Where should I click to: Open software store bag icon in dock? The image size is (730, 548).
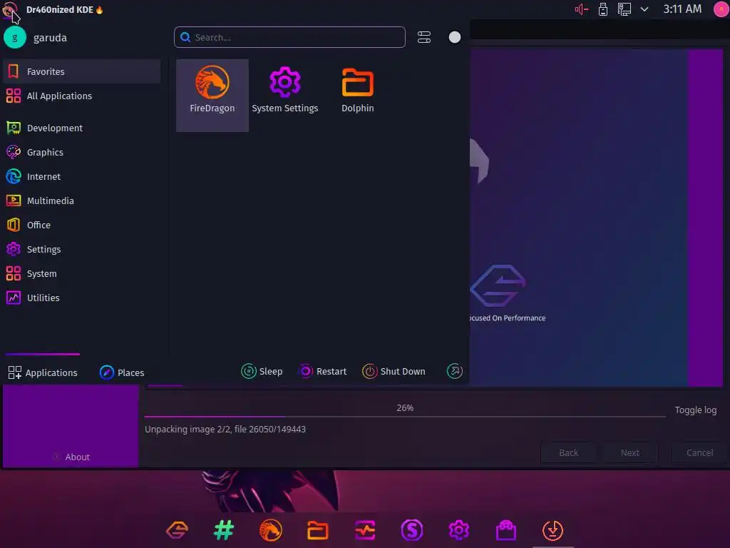[x=505, y=530]
